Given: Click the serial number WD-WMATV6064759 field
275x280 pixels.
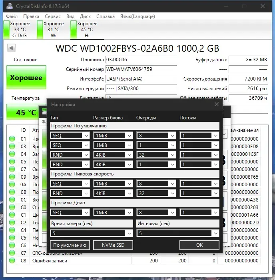Looking at the screenshot, I should [x=141, y=69].
